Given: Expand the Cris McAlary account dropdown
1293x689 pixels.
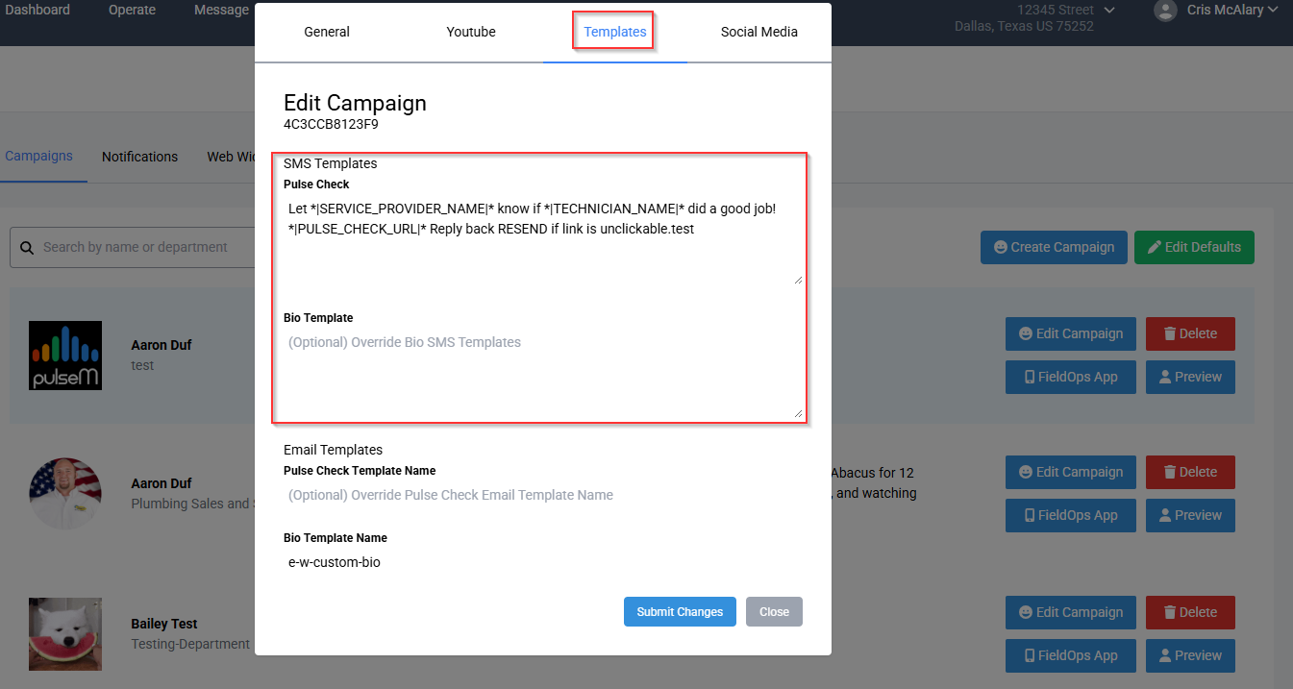Looking at the screenshot, I should (1273, 10).
